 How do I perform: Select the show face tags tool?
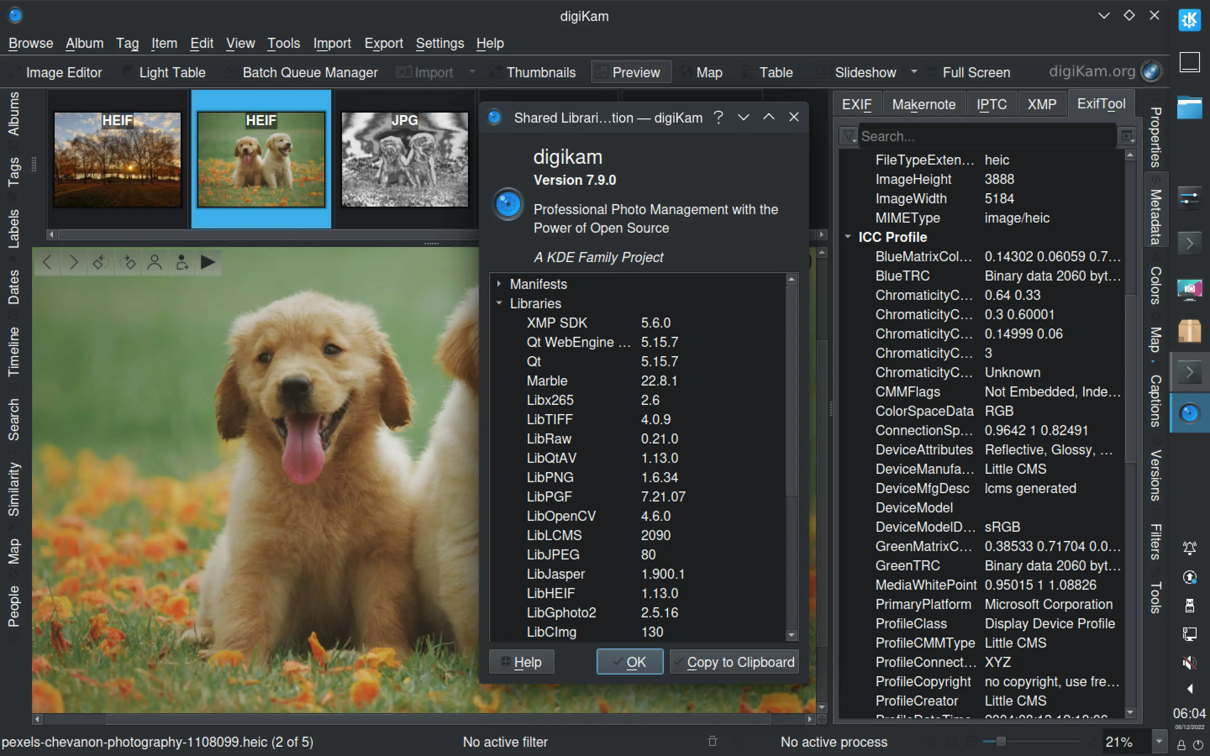click(155, 262)
